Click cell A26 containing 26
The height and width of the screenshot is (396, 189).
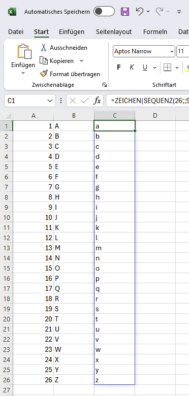tap(33, 380)
